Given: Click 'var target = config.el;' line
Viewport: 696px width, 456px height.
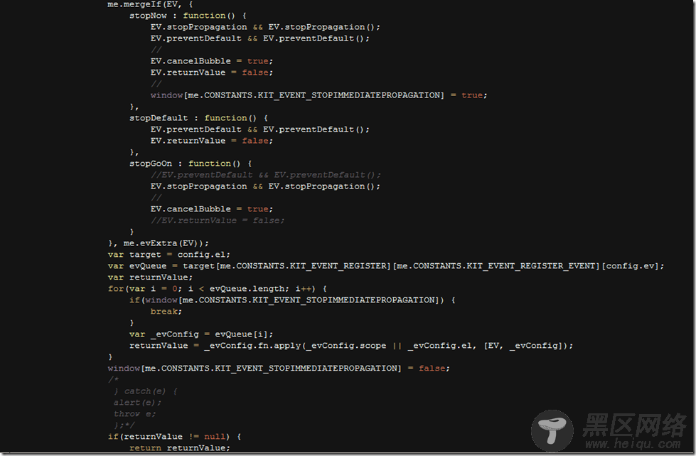Looking at the screenshot, I should pos(168,255).
